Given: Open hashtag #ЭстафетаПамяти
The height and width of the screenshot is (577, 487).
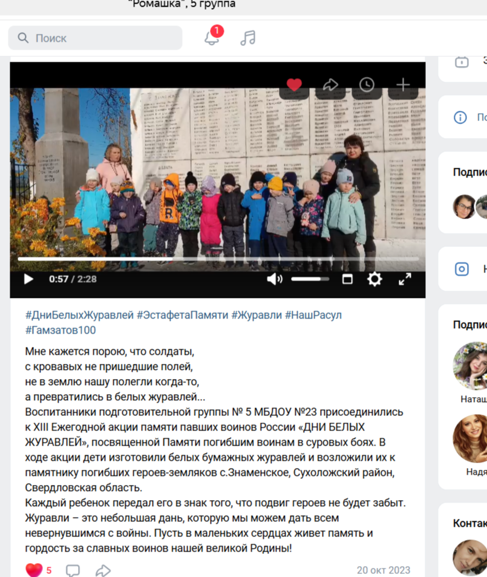Looking at the screenshot, I should click(x=183, y=315).
